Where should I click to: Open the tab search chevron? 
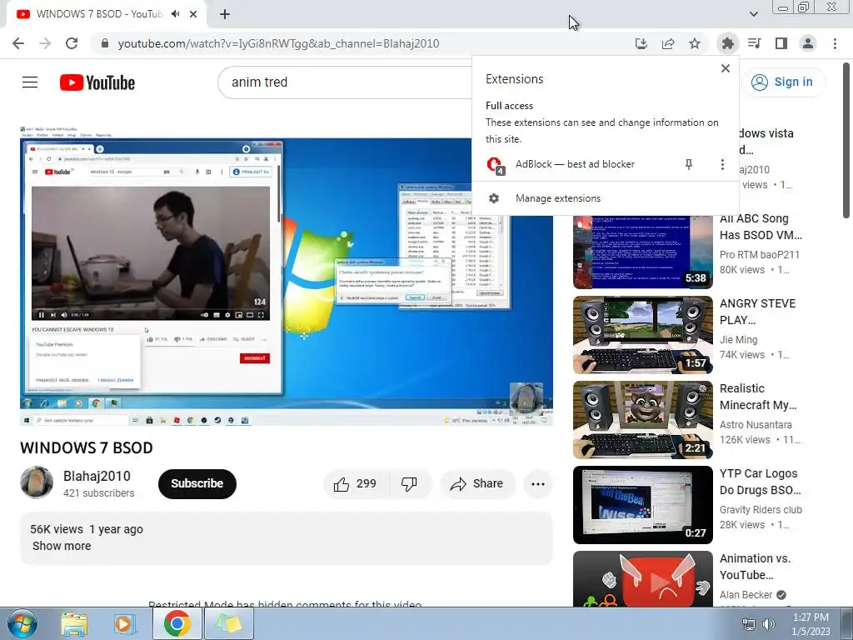pos(754,14)
